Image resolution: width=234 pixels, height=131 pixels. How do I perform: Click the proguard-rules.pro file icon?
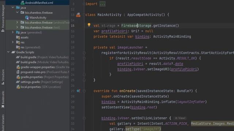[x=18, y=72]
